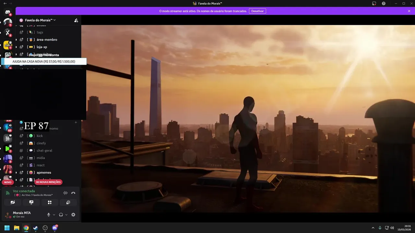Go forward with the title bar arrow
Image resolution: width=415 pixels, height=233 pixels.
click(x=11, y=3)
